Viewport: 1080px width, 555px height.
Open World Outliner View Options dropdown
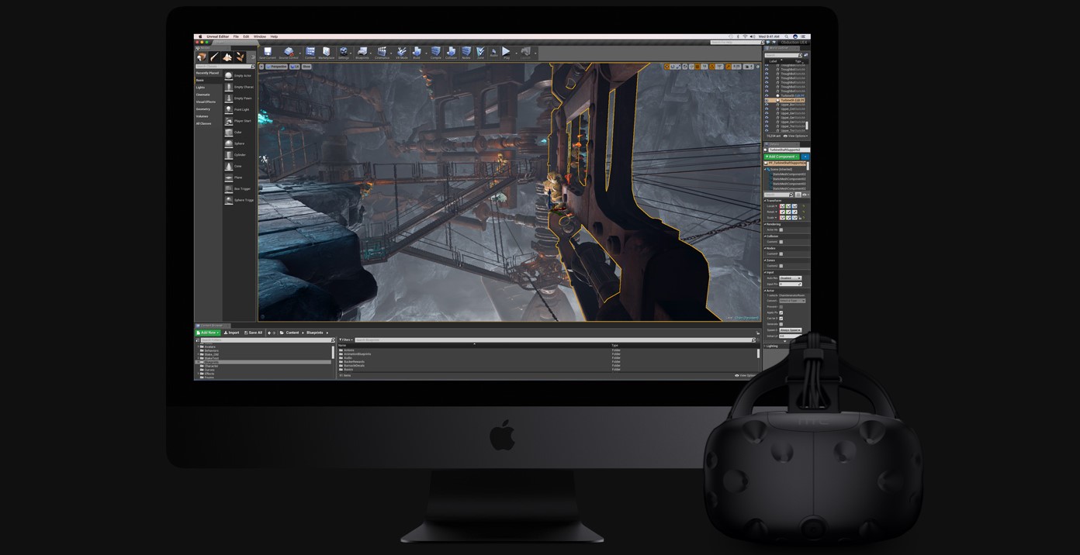tap(797, 136)
